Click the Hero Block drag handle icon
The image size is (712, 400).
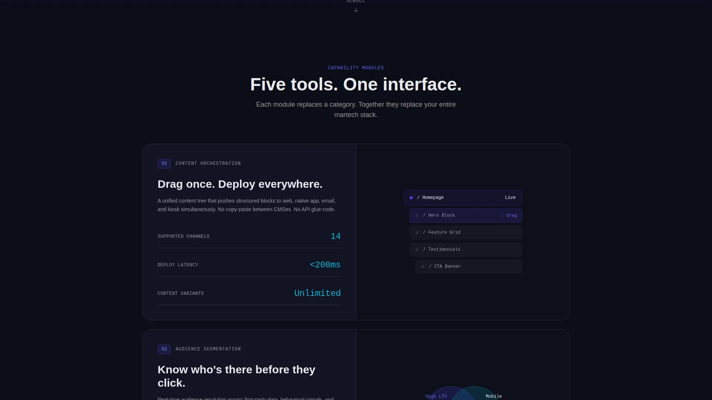click(x=417, y=216)
